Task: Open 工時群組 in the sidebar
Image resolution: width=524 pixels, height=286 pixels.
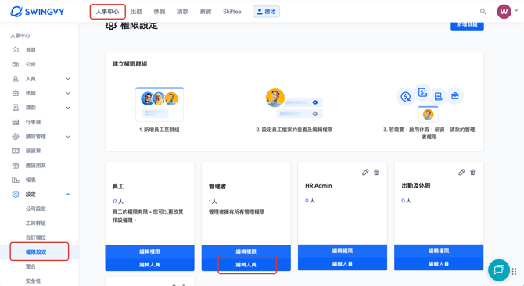Action: point(36,223)
